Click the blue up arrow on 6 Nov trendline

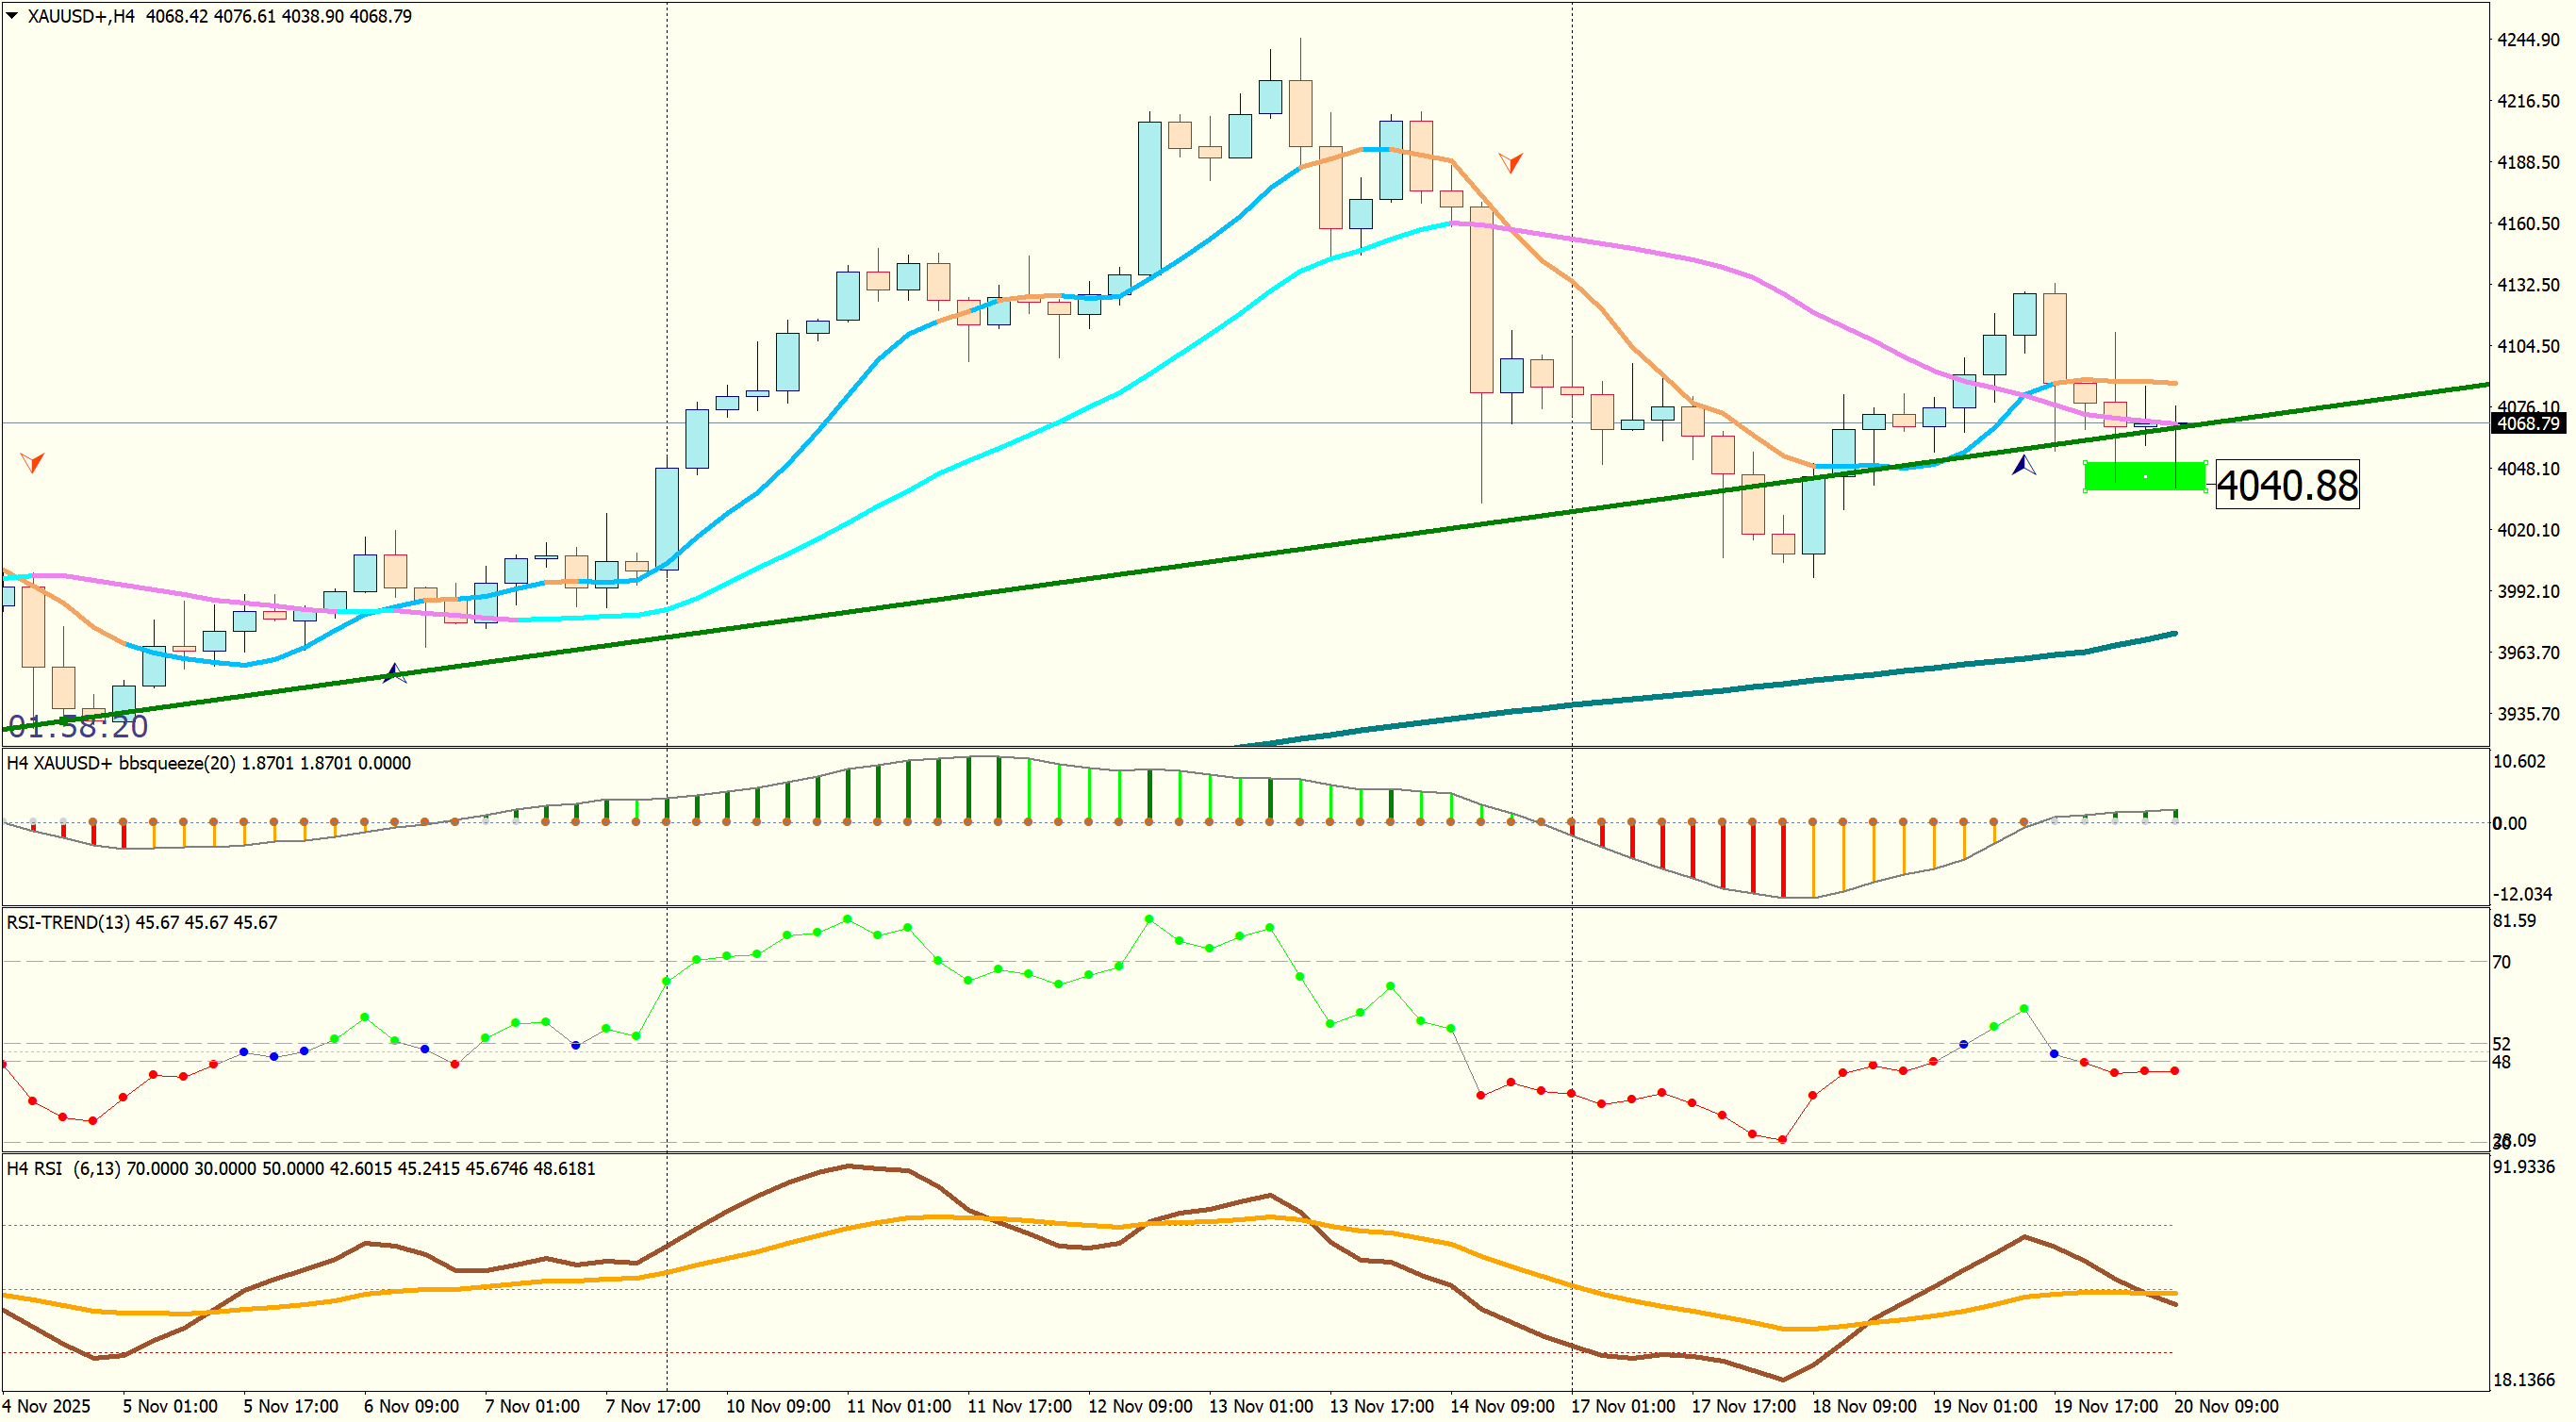(394, 673)
